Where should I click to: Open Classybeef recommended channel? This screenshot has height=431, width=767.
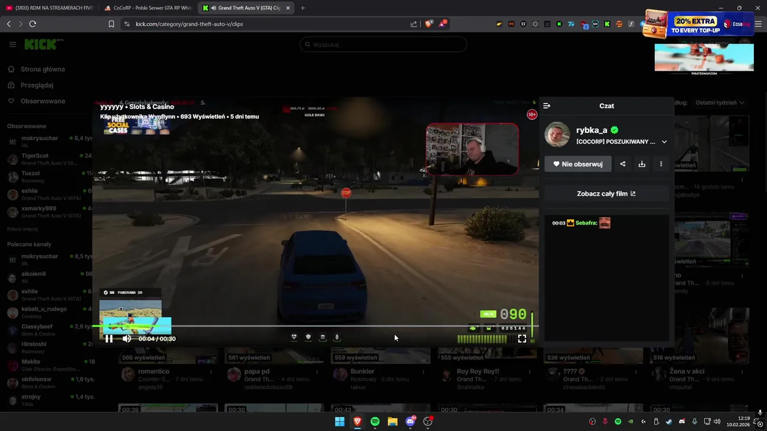pos(48,330)
